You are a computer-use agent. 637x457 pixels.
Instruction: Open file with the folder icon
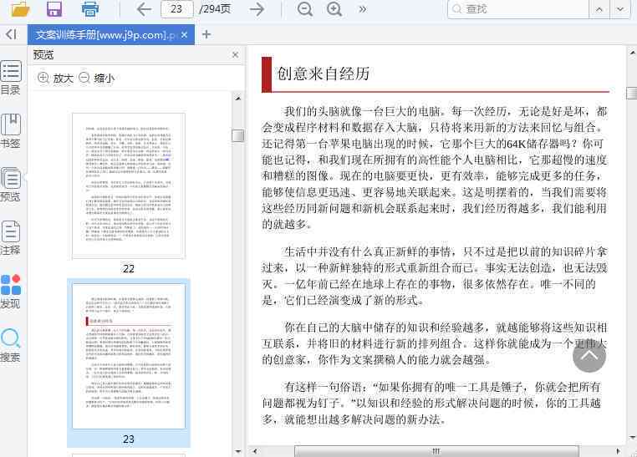[x=20, y=8]
